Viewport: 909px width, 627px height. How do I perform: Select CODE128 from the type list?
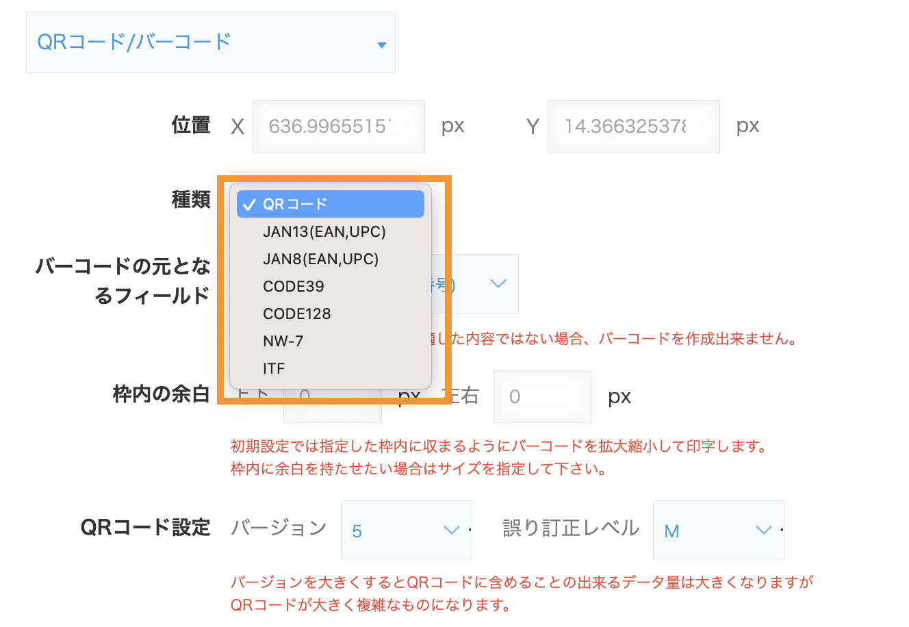point(296,313)
